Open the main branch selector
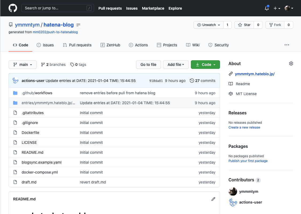301x214 pixels. tap(22, 65)
